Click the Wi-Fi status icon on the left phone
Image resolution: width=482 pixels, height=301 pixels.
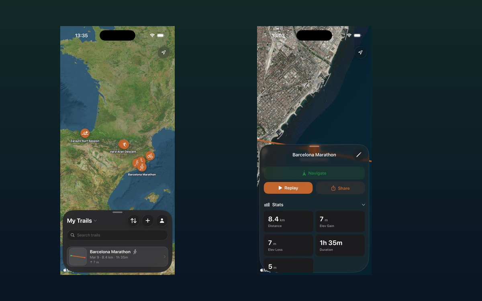point(152,35)
